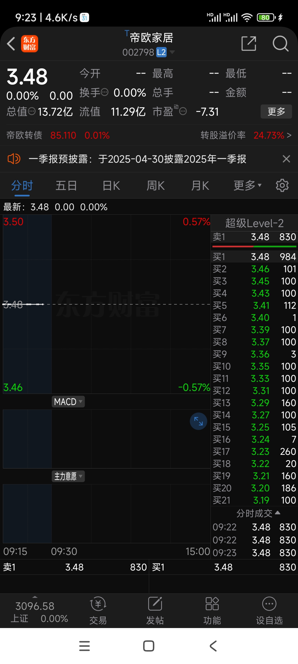Tap info icon next to 市盈
This screenshot has height=664, width=298.
183,111
